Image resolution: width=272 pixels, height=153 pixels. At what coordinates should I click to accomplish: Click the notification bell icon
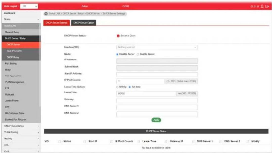click(x=262, y=6)
